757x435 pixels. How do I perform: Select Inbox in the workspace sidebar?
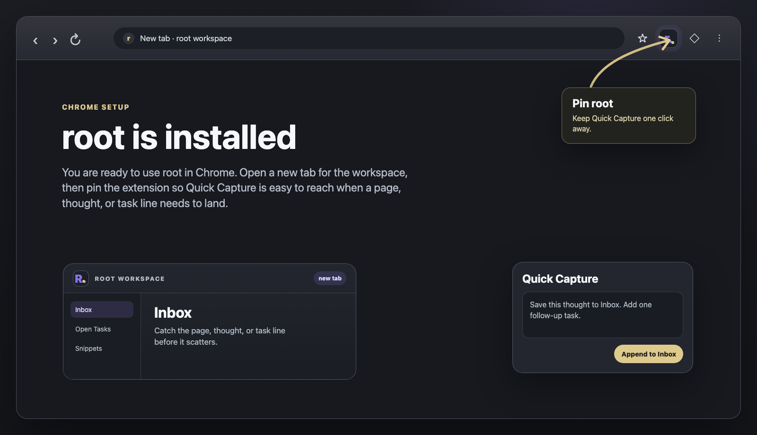click(x=102, y=310)
